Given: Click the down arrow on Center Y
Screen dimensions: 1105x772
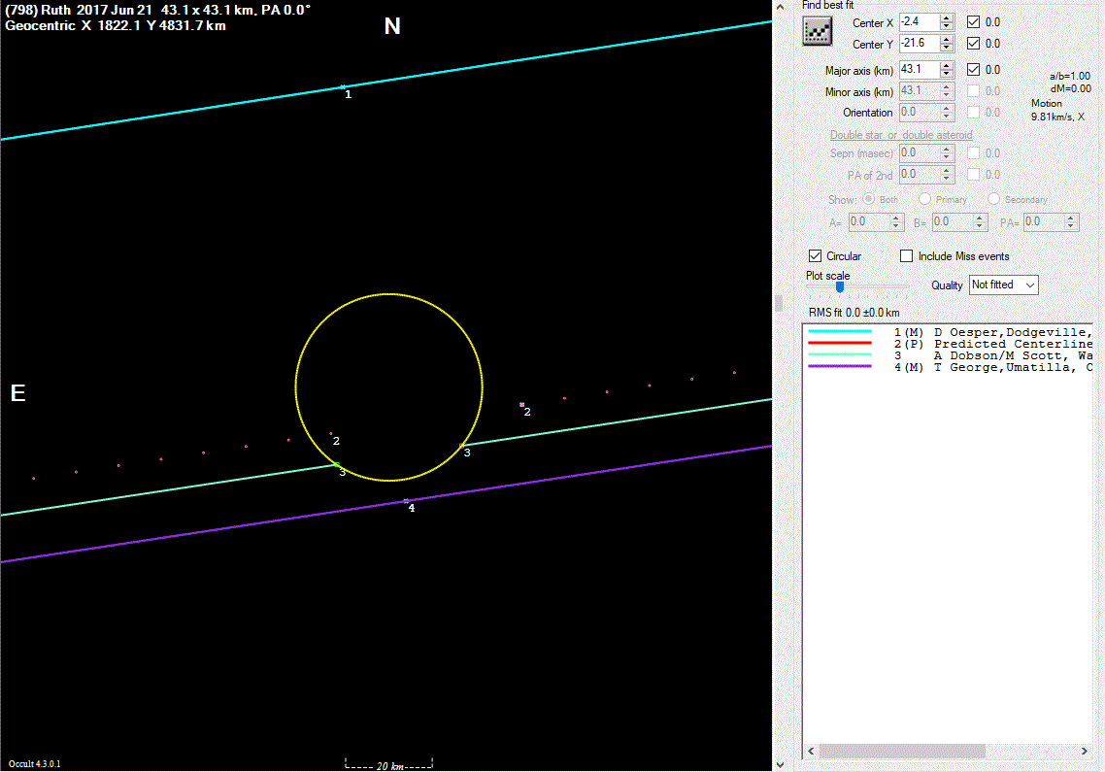Looking at the screenshot, I should coord(947,49).
